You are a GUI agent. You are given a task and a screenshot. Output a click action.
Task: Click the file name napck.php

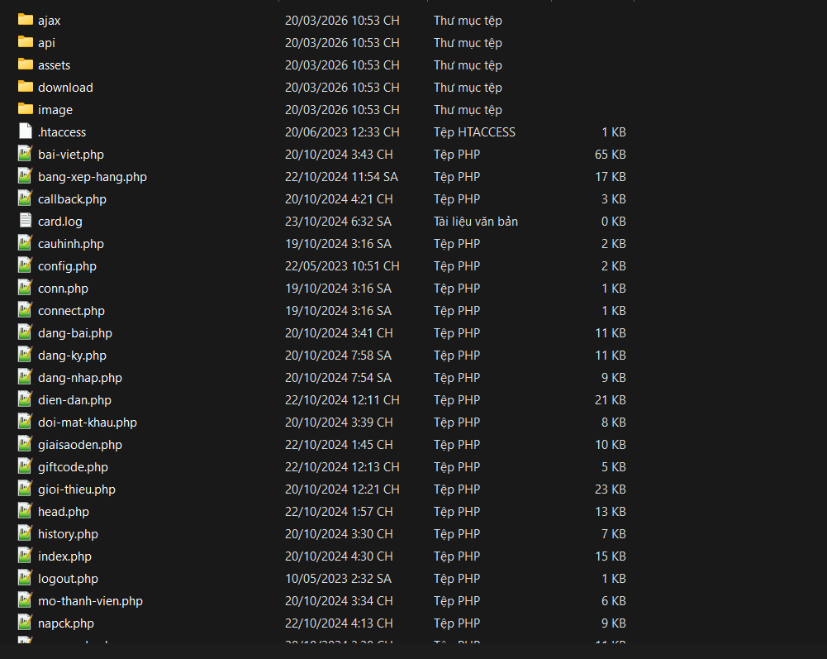pos(66,623)
